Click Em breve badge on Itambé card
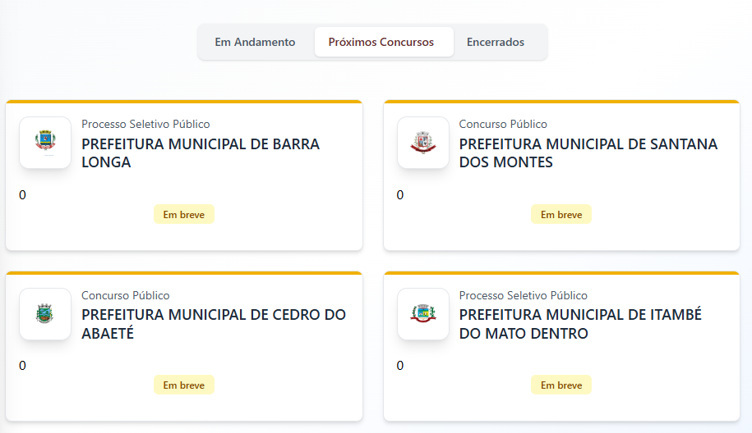 (561, 385)
